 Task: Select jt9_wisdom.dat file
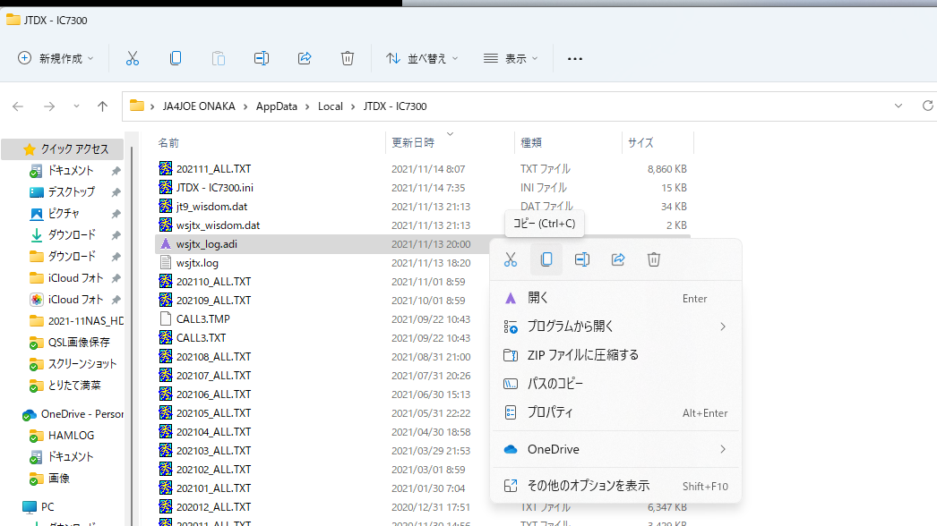[211, 207]
